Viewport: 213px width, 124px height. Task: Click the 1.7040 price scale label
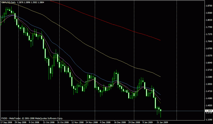[x=209, y=41]
